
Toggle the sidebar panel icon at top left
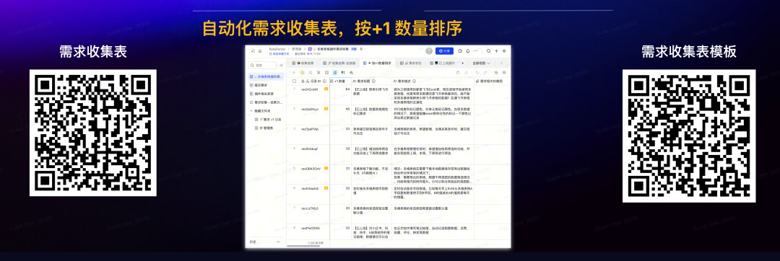tap(253, 51)
